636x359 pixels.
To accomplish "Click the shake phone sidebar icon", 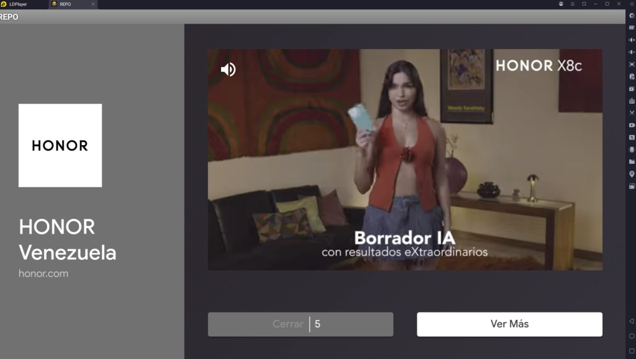I will pyautogui.click(x=632, y=149).
